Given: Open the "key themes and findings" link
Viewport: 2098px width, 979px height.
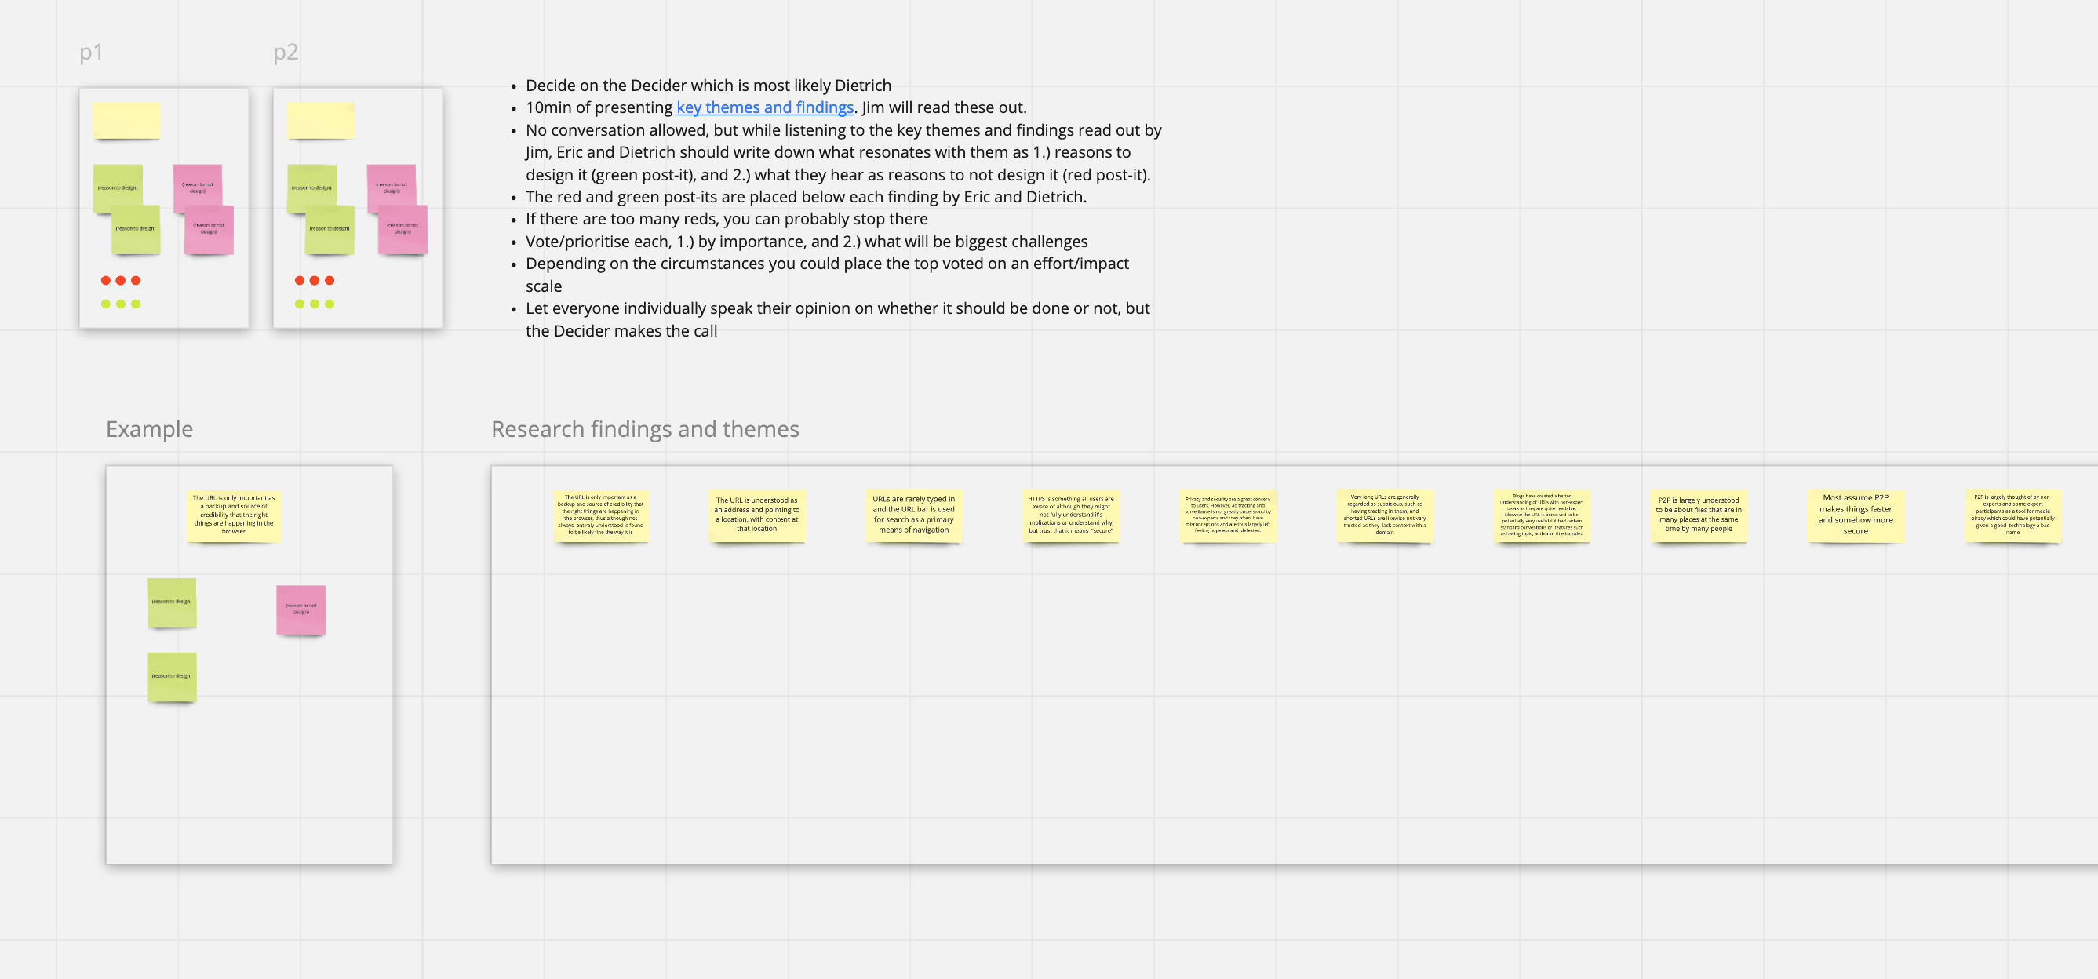Looking at the screenshot, I should point(764,107).
